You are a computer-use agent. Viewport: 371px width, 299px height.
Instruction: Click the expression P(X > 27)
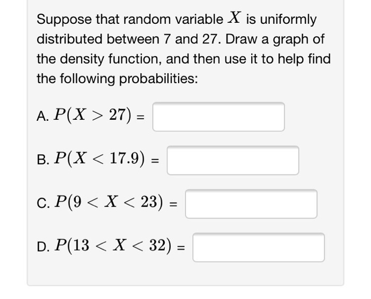92,115
